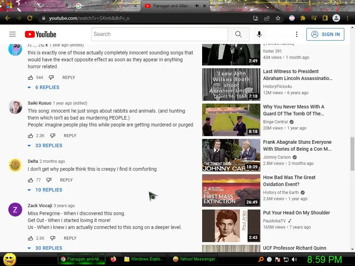
Task: Open Zack Viccaji's purple Z avatar
Action: click(x=15, y=210)
